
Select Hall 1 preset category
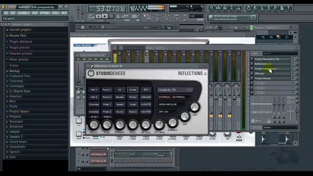[94, 90]
